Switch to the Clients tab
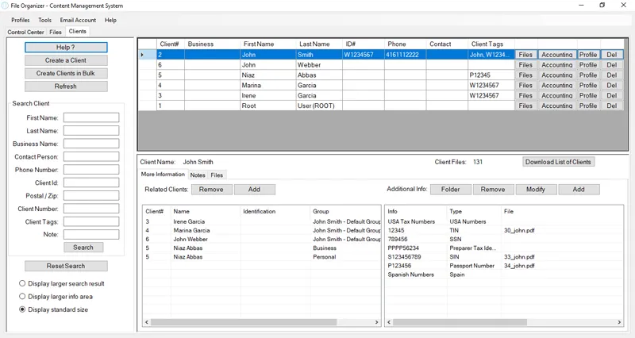This screenshot has width=635, height=338. pos(77,31)
